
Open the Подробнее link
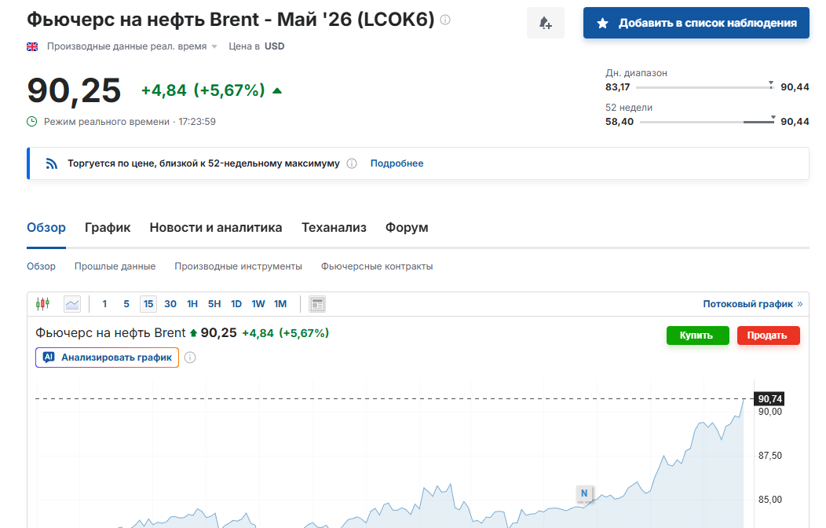[x=397, y=163]
